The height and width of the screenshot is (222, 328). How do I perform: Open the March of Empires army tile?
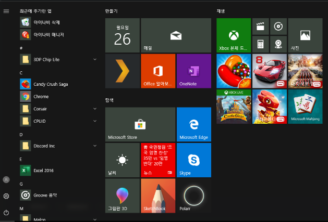[305, 71]
